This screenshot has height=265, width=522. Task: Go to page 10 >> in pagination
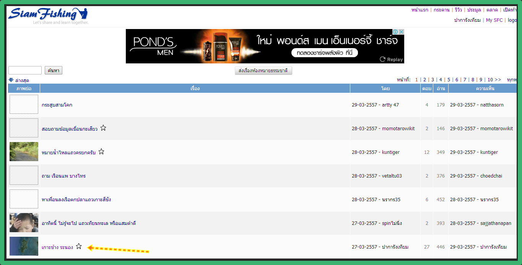tap(494, 80)
